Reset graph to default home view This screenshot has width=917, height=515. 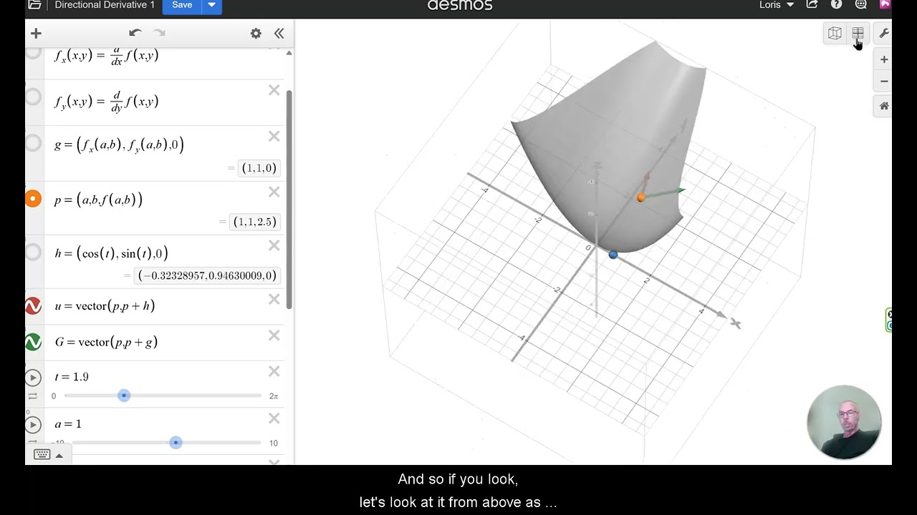[883, 106]
